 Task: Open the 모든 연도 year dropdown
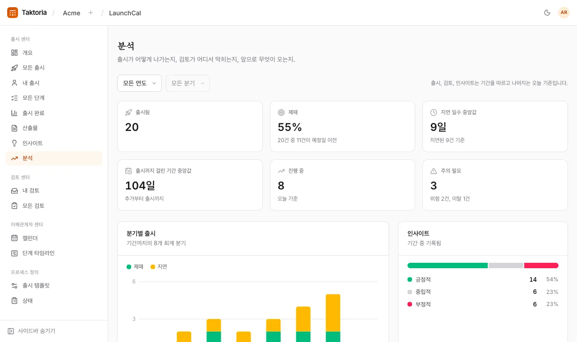point(139,83)
